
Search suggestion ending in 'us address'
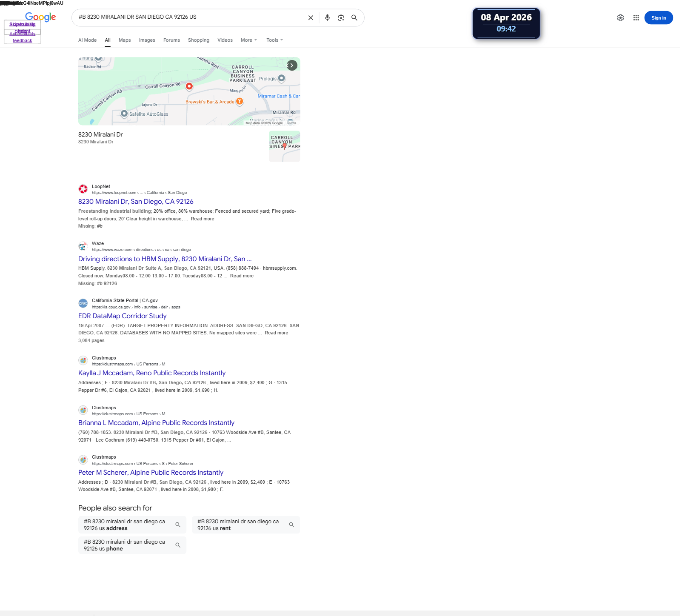132,525
